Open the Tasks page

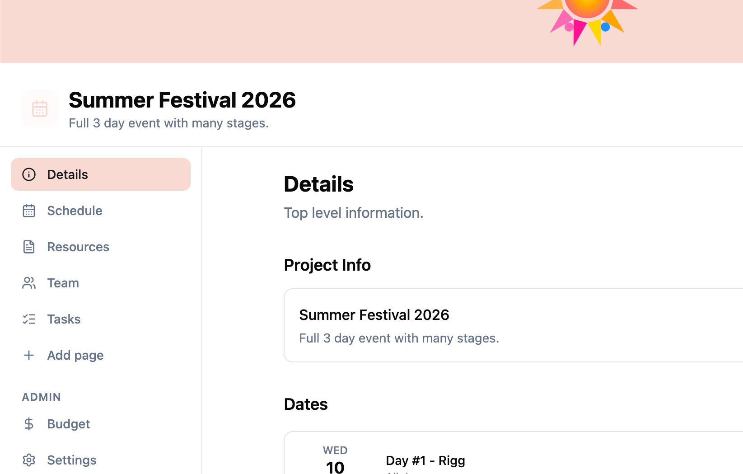[64, 319]
